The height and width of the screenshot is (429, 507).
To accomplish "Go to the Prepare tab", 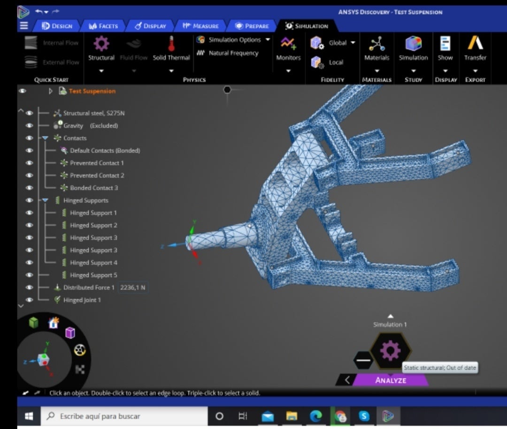I will pyautogui.click(x=252, y=26).
